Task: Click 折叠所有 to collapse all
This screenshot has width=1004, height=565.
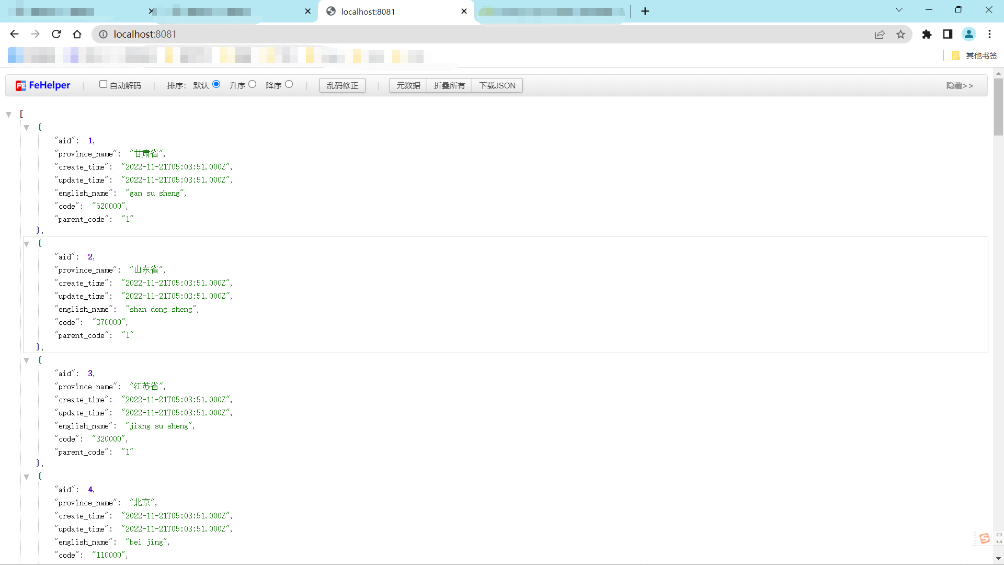Action: [x=450, y=85]
